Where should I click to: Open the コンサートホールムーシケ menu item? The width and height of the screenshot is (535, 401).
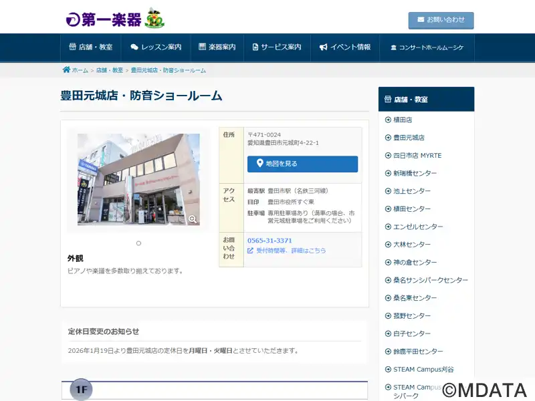(x=427, y=47)
